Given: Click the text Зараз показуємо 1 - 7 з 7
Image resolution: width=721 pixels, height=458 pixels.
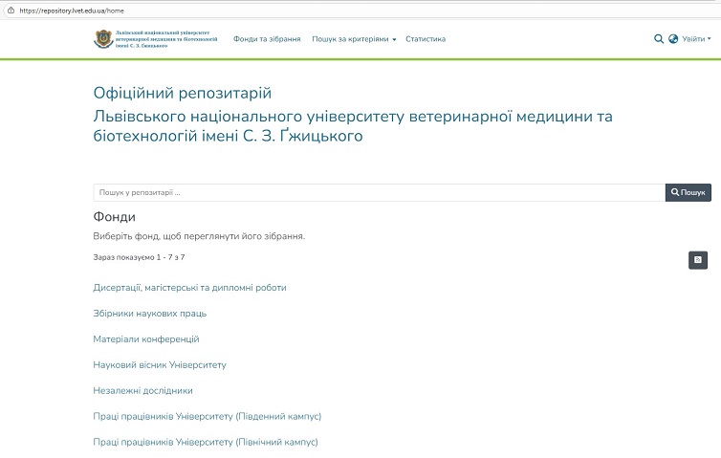Looking at the screenshot, I should pos(139,257).
